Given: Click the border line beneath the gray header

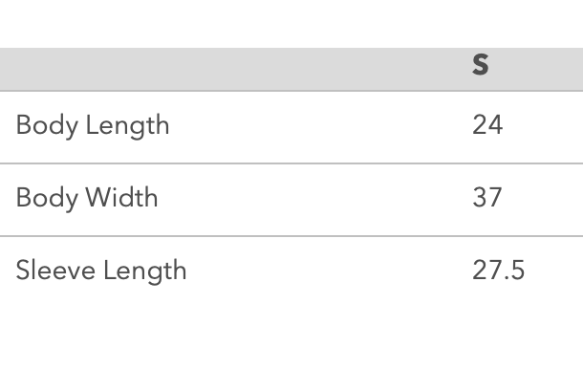Looking at the screenshot, I should (291, 91).
